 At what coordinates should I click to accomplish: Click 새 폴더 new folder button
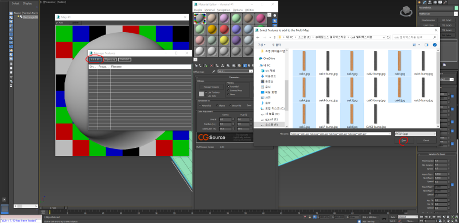pyautogui.click(x=277, y=45)
